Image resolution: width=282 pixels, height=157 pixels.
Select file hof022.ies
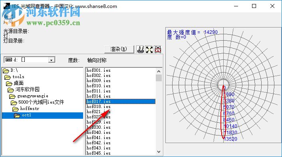(99, 117)
